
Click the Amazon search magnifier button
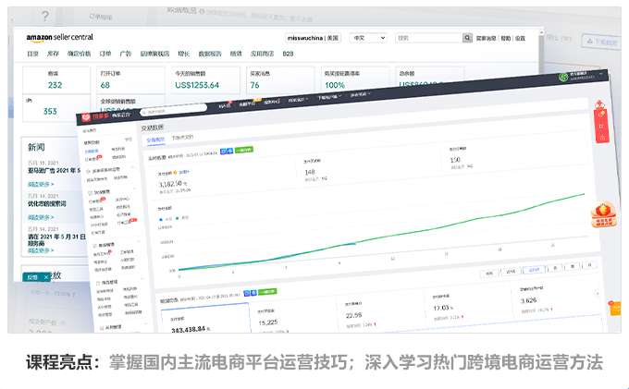pos(467,38)
